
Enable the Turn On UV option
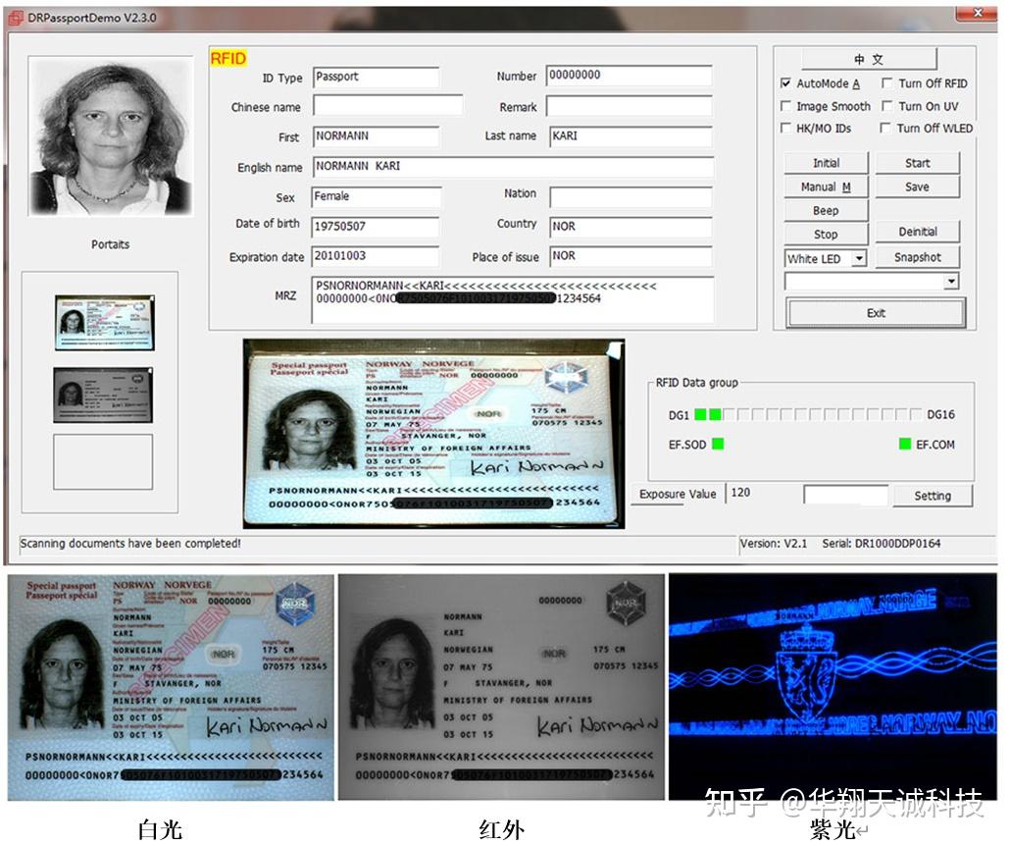click(x=885, y=106)
